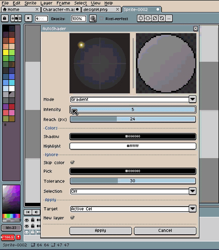Toggle the Skip color checkbox

coord(72,163)
